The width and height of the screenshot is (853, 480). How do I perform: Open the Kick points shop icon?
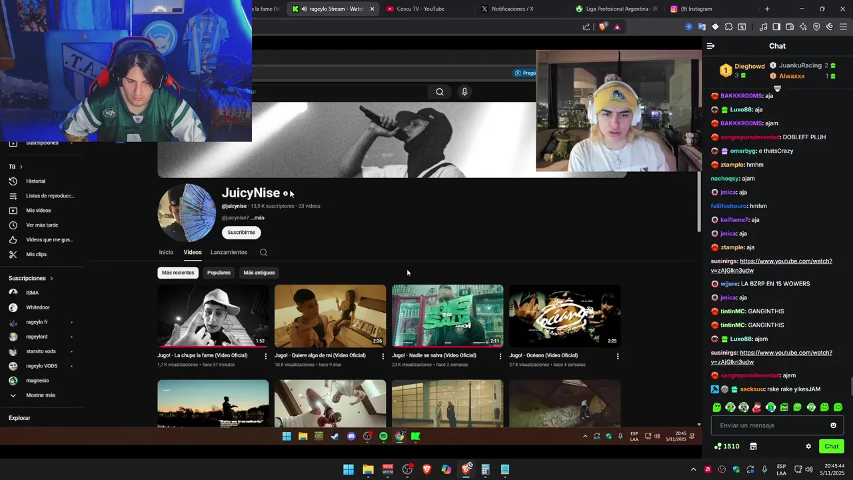[x=754, y=446]
